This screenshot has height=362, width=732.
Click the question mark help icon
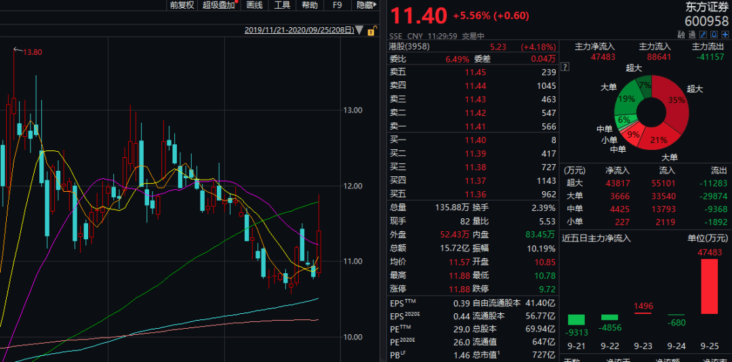coord(565,66)
